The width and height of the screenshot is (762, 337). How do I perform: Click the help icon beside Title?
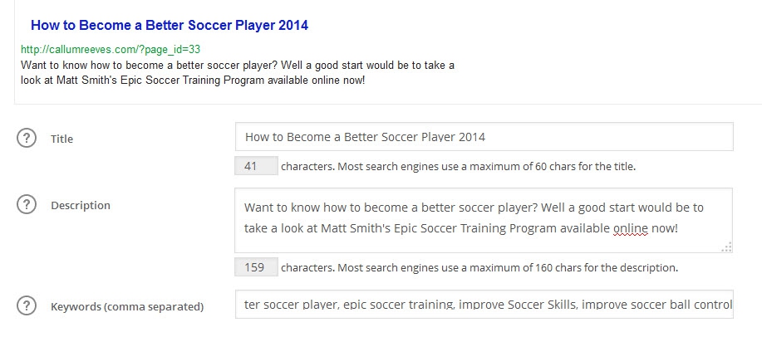(x=27, y=139)
